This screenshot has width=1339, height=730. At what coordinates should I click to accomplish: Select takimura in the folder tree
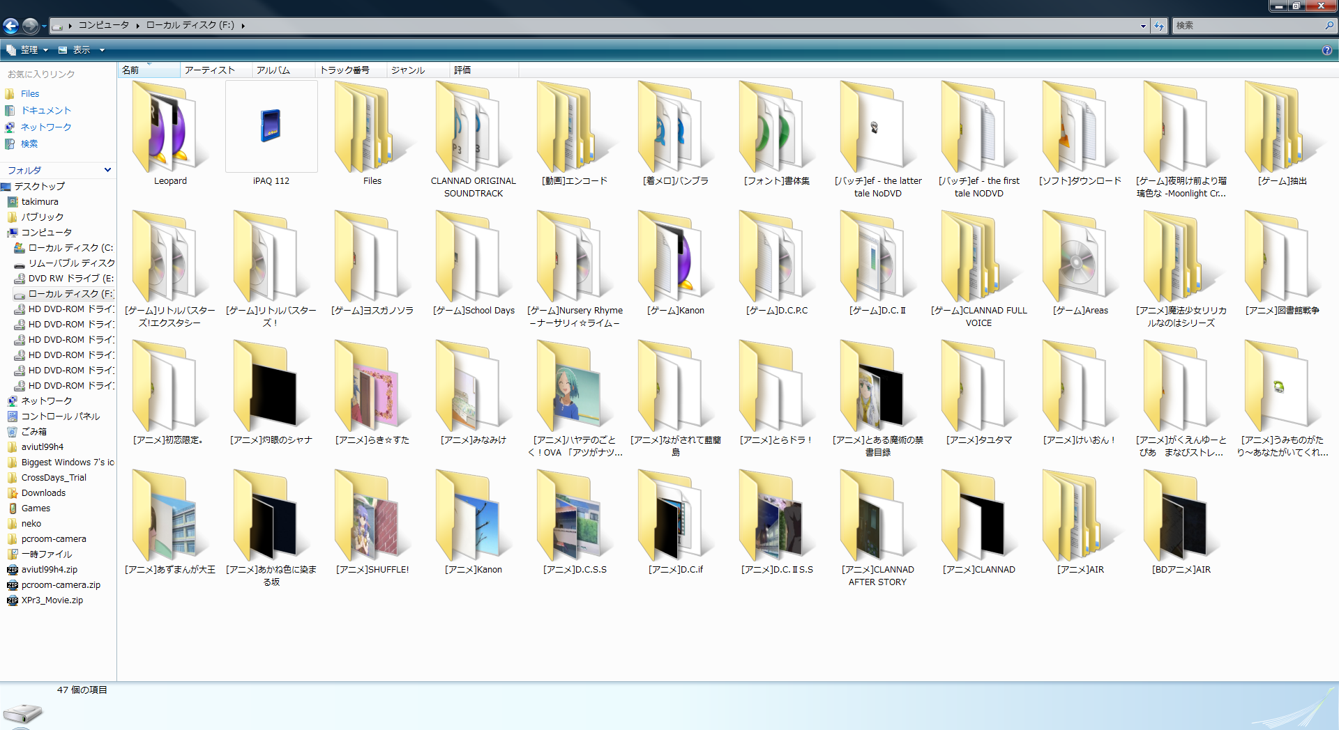40,202
